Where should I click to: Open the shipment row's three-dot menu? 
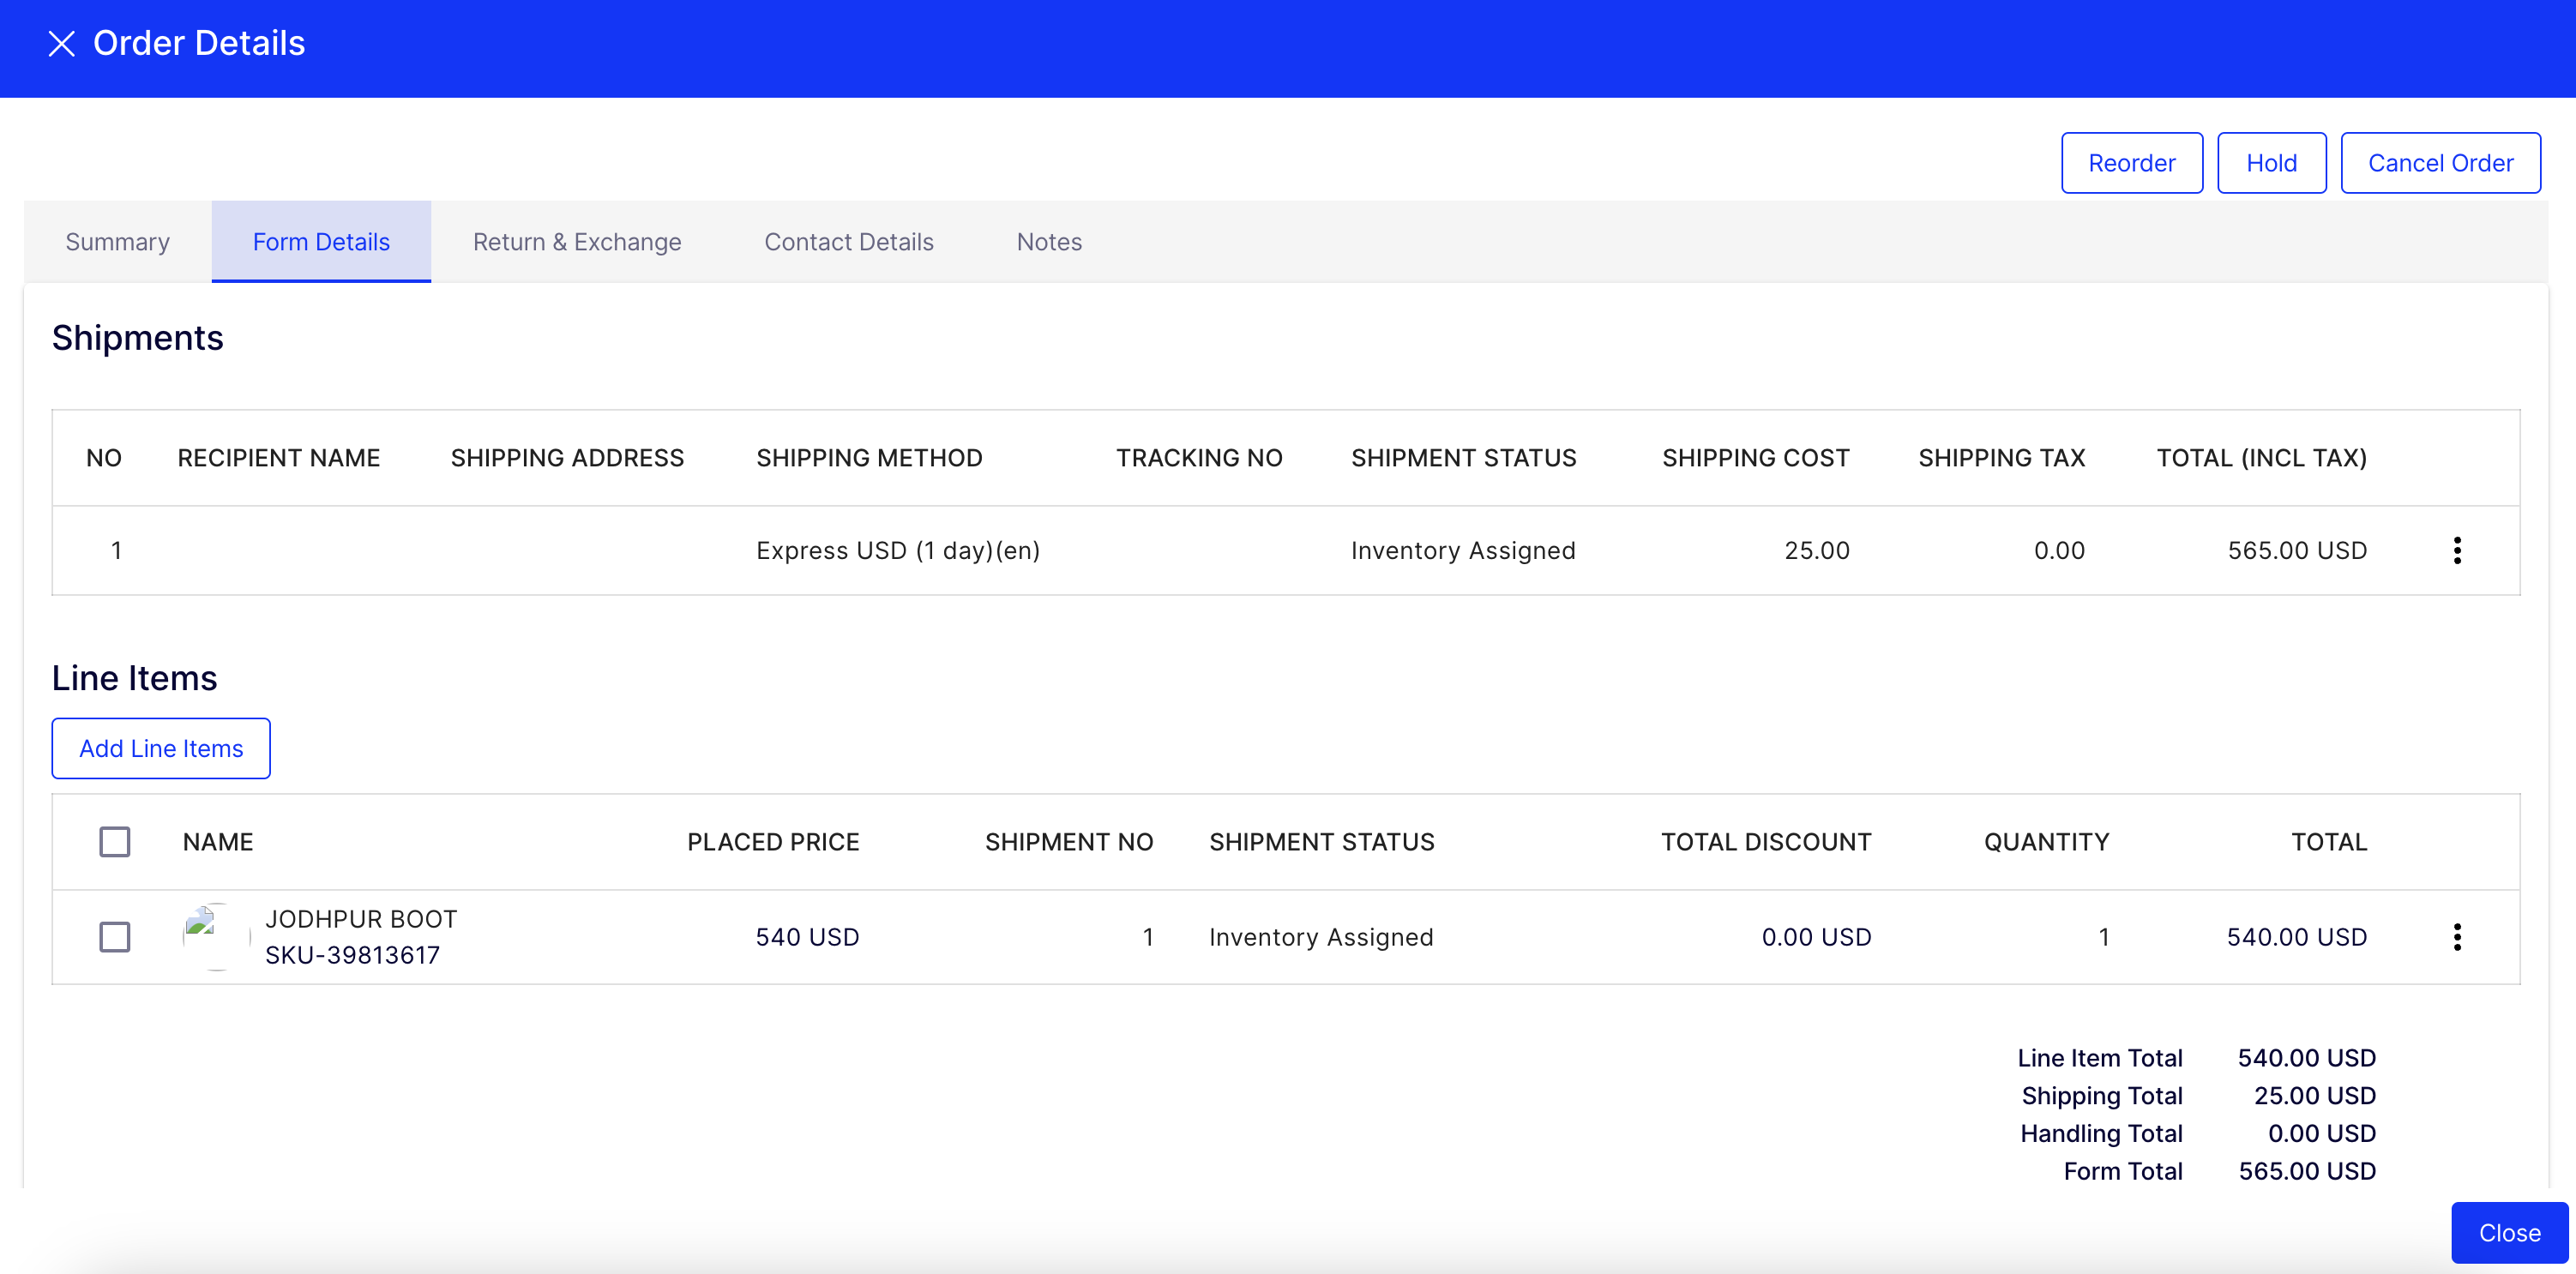(x=2456, y=550)
